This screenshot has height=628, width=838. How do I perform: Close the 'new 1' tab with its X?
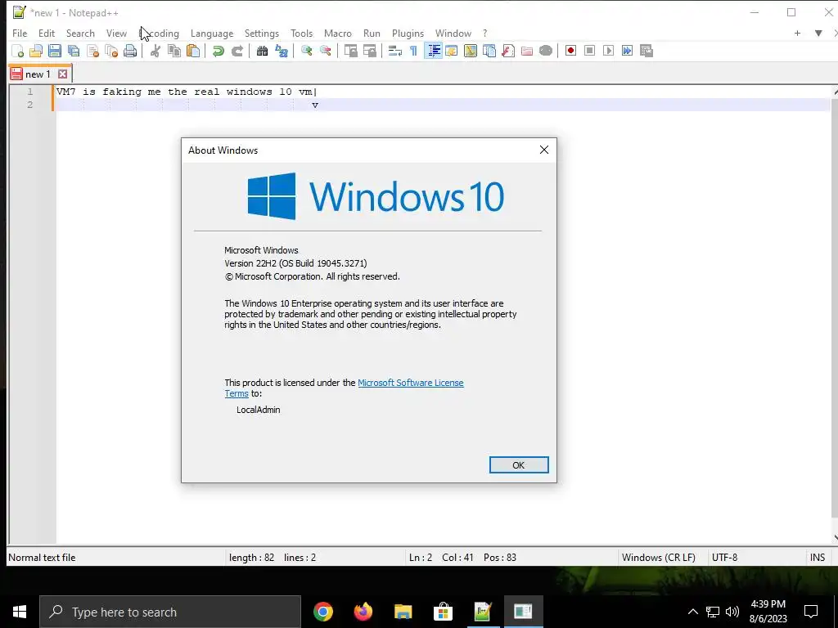point(62,74)
